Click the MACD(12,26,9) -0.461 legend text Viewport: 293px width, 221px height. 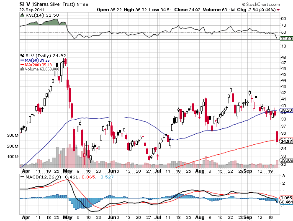click(x=51, y=177)
